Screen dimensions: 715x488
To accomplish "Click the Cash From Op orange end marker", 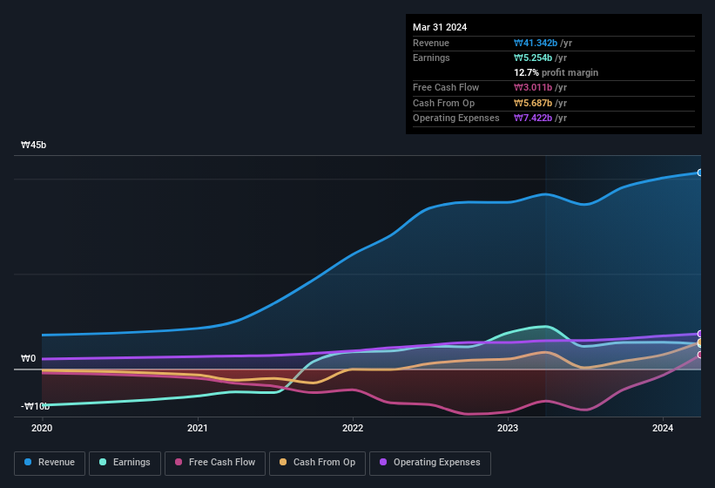I will pos(700,342).
